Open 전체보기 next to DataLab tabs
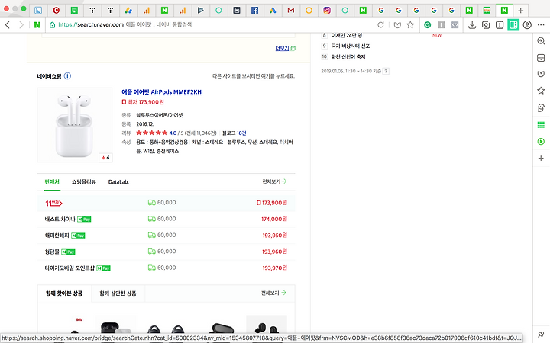Image resolution: width=550 pixels, height=343 pixels. tap(274, 181)
